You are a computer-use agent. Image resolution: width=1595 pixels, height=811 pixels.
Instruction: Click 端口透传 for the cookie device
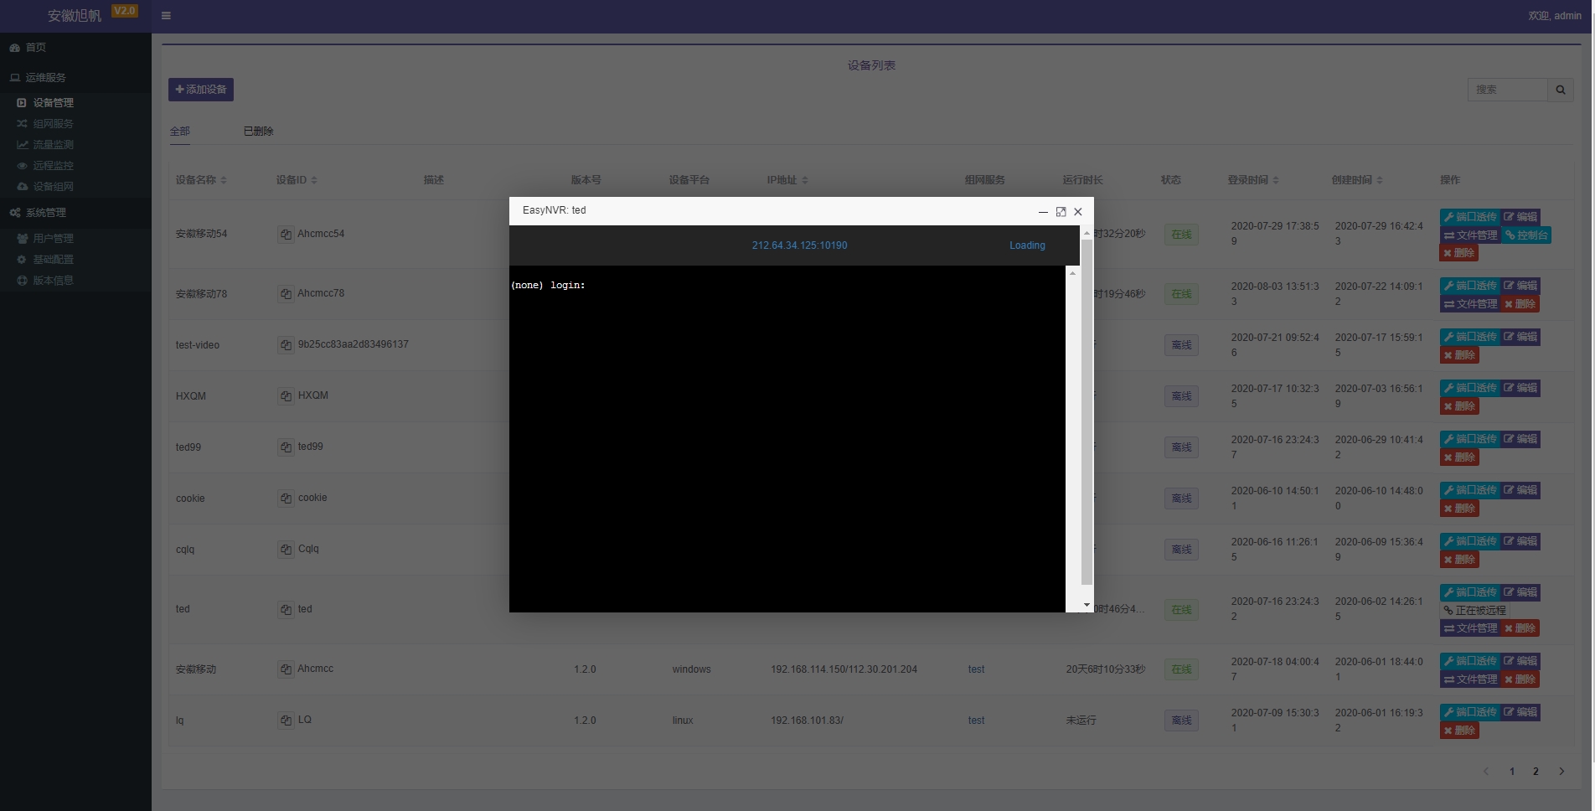point(1469,490)
